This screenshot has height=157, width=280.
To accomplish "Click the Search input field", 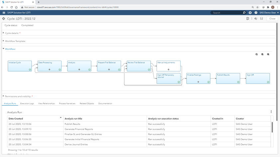I will (x=227, y=13).
